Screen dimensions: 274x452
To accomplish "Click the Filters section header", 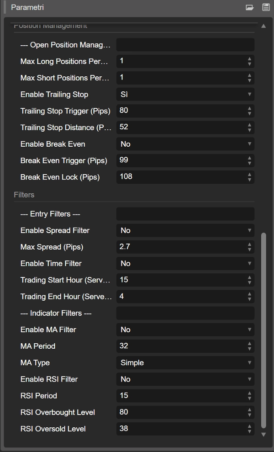I will (x=24, y=195).
